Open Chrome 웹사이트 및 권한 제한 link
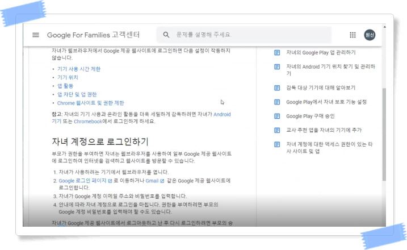The image size is (407, 250). (91, 103)
